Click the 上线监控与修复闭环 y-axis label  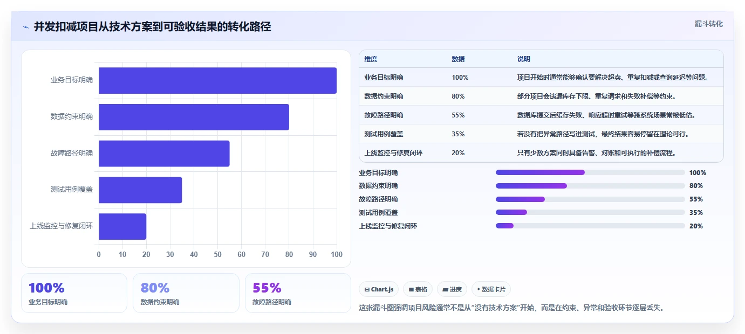point(61,226)
